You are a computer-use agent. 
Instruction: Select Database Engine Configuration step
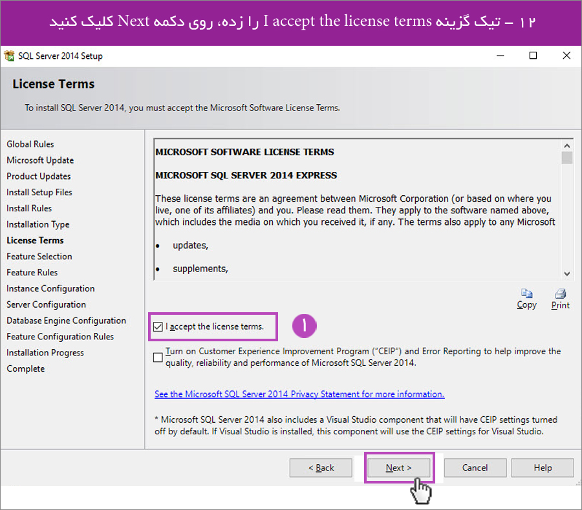(x=66, y=321)
